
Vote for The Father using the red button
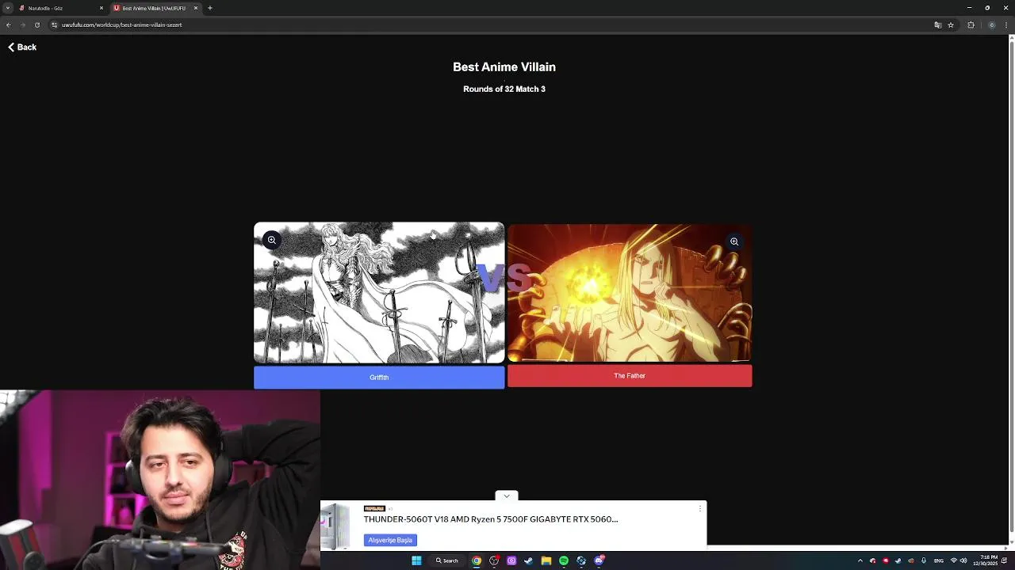[630, 376]
